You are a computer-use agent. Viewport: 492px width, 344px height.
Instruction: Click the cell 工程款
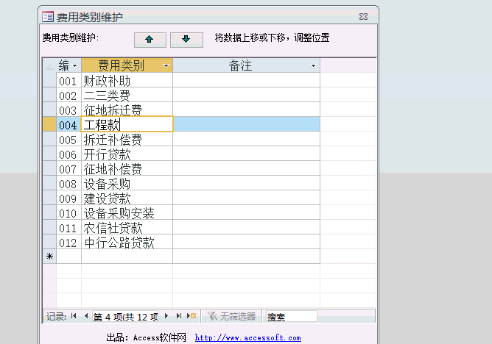[127, 124]
